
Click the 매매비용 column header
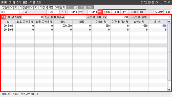tap(101, 22)
